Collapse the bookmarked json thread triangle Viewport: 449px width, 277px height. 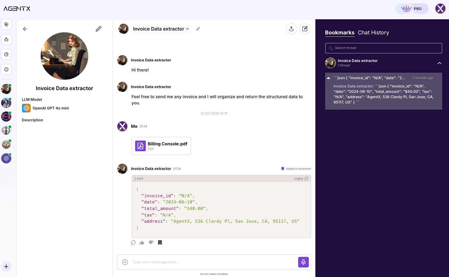pyautogui.click(x=328, y=78)
